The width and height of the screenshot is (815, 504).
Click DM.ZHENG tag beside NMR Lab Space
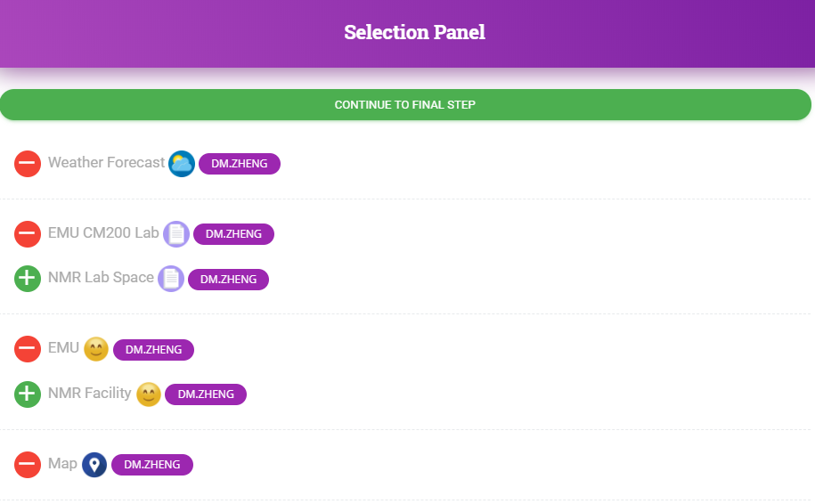click(x=228, y=279)
